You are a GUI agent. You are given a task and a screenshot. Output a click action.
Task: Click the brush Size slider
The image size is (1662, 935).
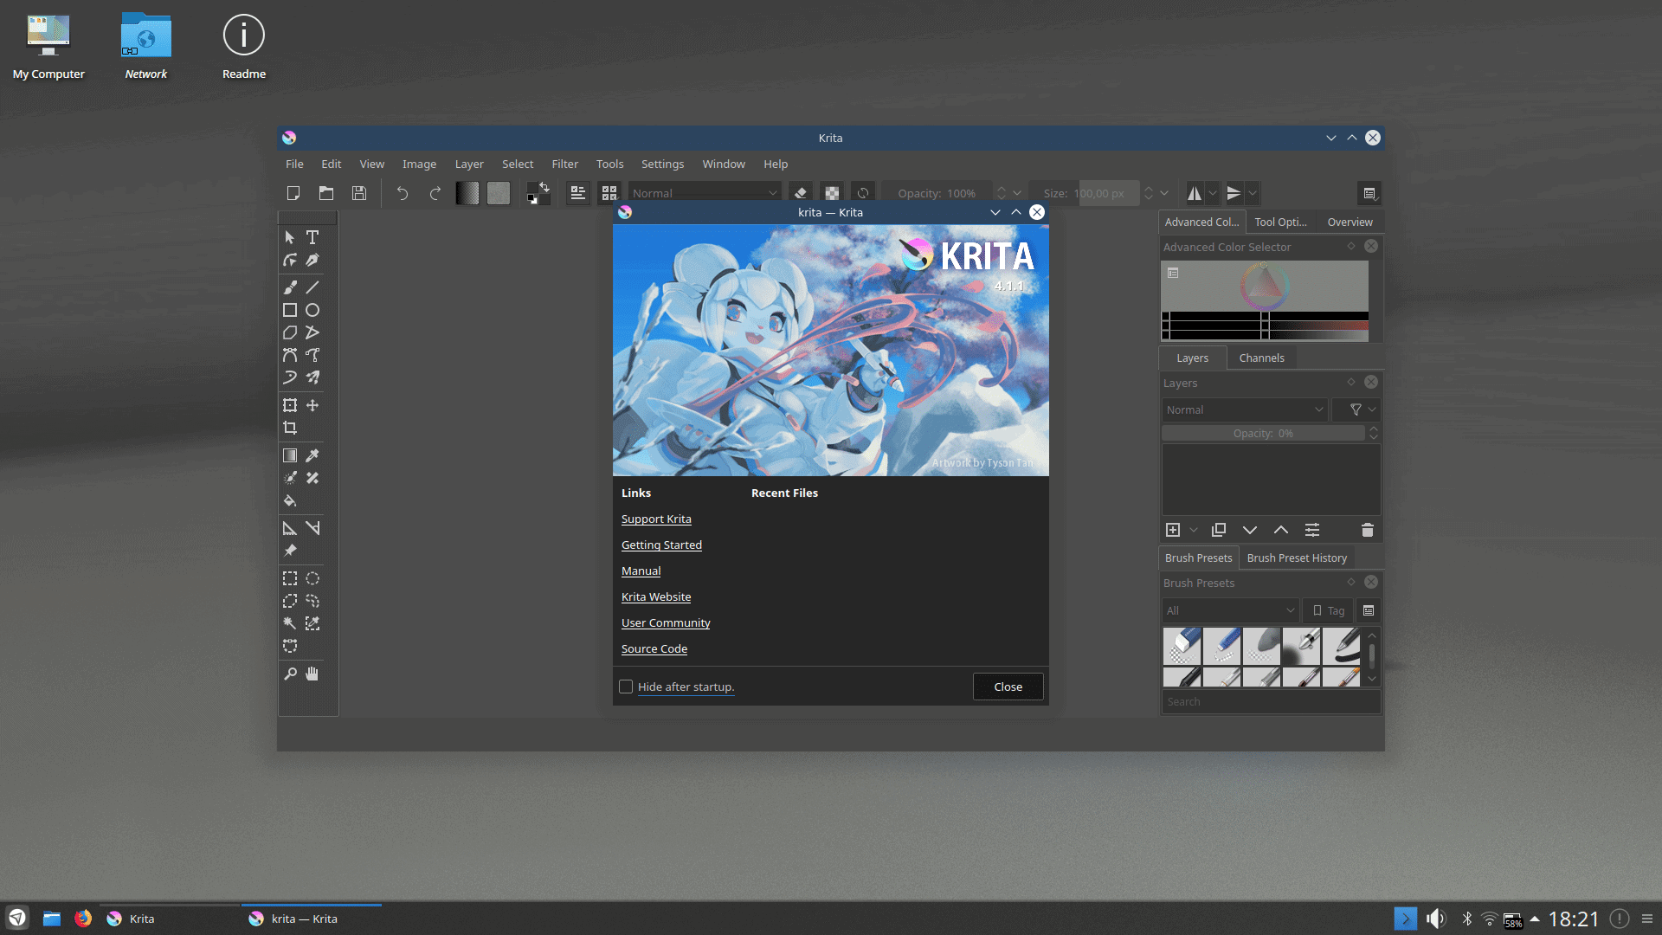click(1084, 193)
